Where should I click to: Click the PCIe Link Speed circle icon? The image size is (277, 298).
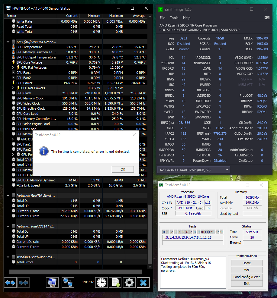pos(14,185)
